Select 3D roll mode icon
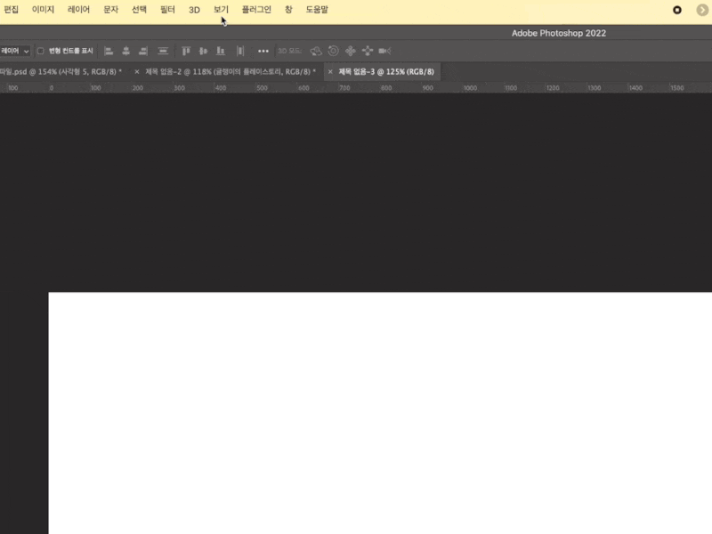 [x=333, y=51]
